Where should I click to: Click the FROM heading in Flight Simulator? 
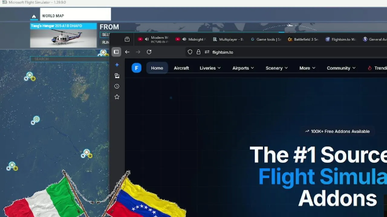pyautogui.click(x=109, y=27)
